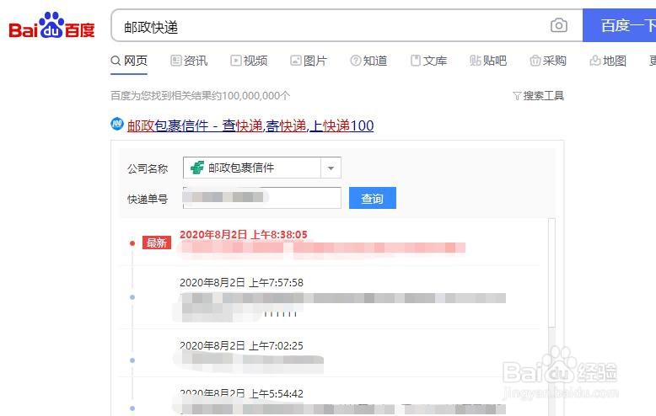This screenshot has width=656, height=416.
Task: Click the Baidu logo
Action: point(51,25)
